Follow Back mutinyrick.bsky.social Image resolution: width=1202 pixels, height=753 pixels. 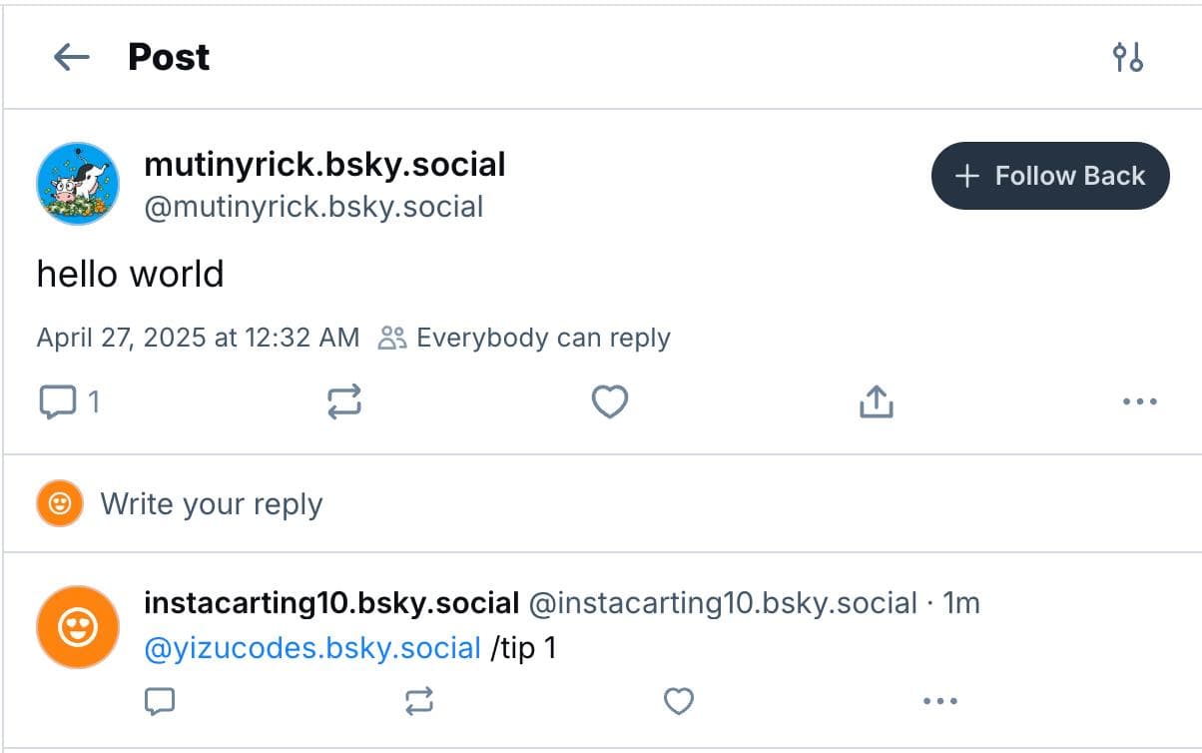(1050, 175)
